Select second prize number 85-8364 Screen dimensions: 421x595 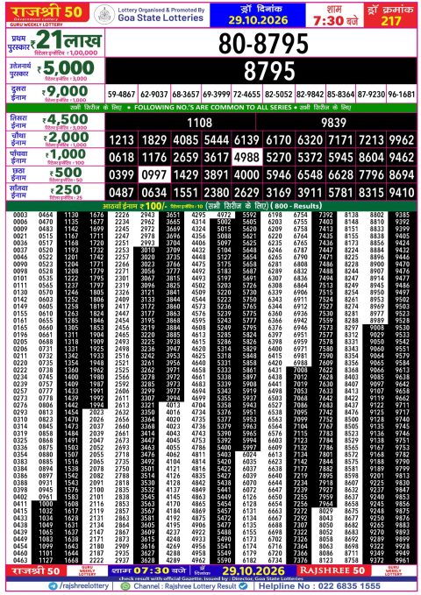pos(340,94)
